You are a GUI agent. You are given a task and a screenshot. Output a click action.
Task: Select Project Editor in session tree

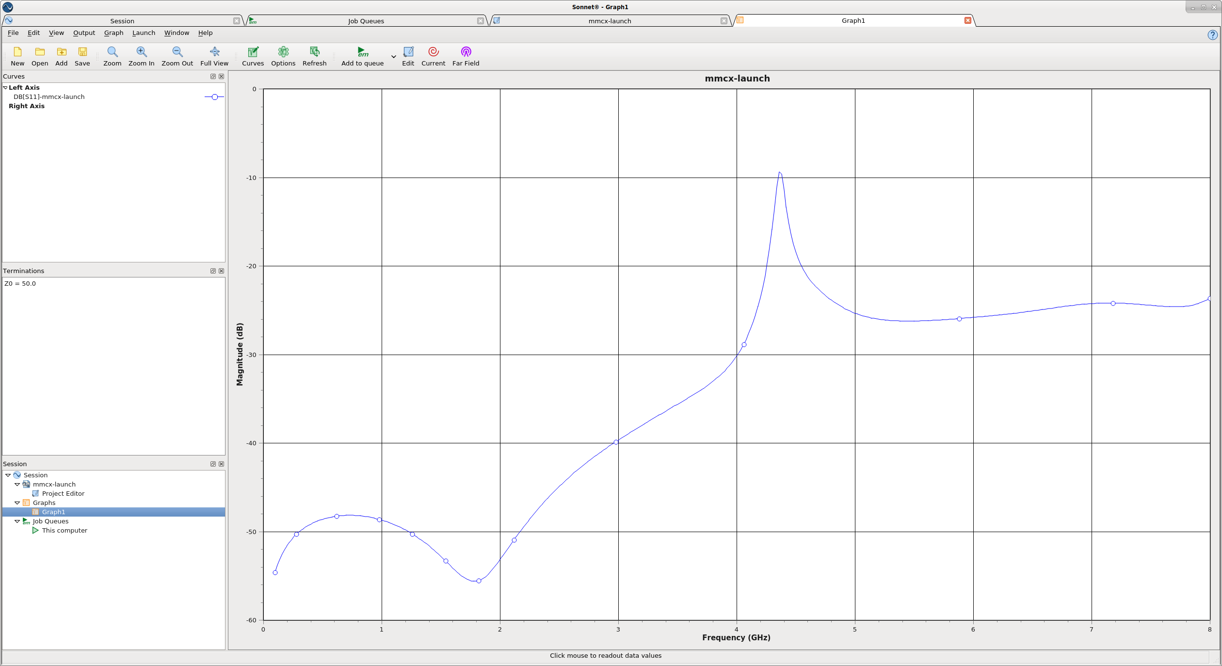point(63,494)
